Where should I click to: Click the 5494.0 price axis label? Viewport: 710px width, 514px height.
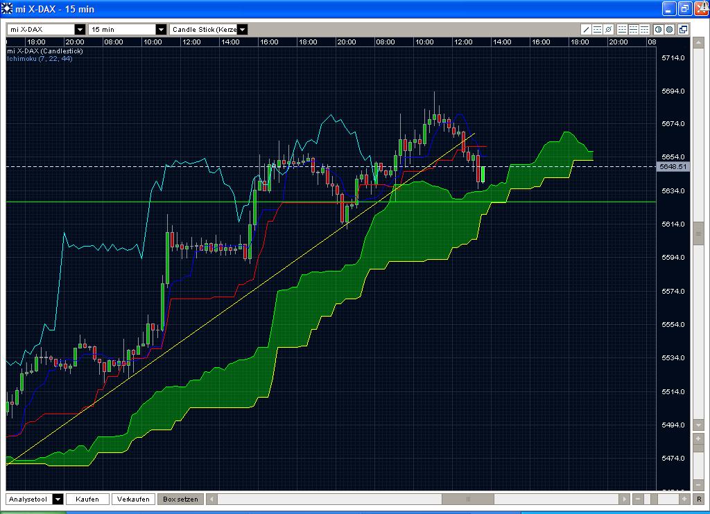point(673,425)
